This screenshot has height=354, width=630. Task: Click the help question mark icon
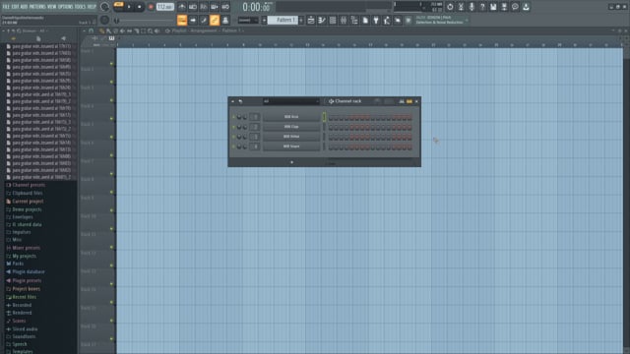[482, 7]
